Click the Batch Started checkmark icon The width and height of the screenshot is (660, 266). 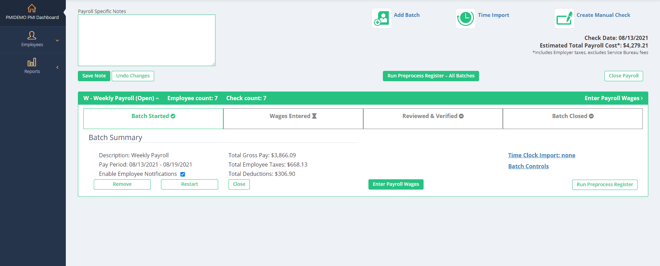pos(173,116)
